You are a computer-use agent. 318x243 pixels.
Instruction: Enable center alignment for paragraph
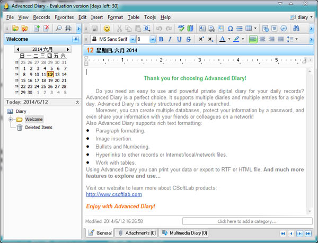262,39
